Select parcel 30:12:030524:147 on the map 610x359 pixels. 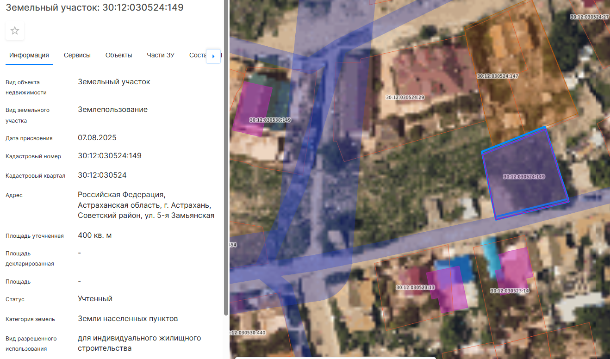(498, 75)
